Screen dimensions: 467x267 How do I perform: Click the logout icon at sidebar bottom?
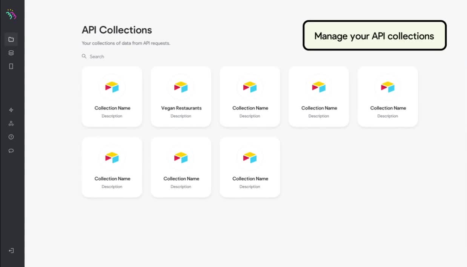[11, 250]
